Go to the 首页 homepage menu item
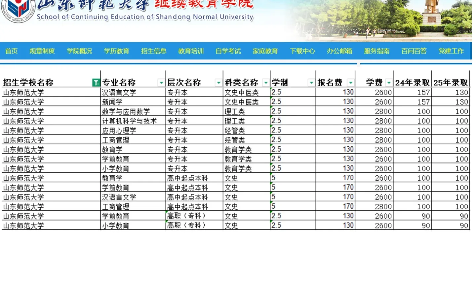 (12, 51)
